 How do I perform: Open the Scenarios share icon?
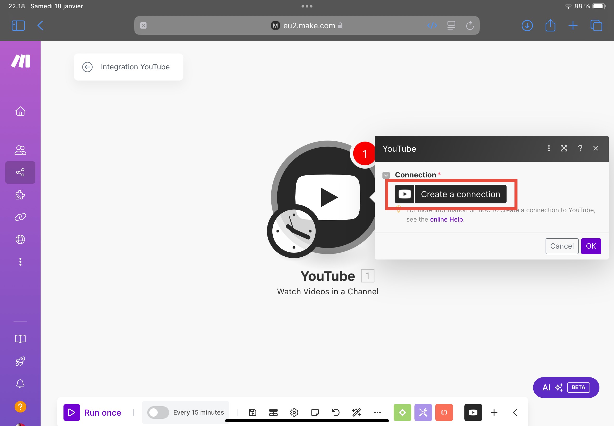coord(20,172)
